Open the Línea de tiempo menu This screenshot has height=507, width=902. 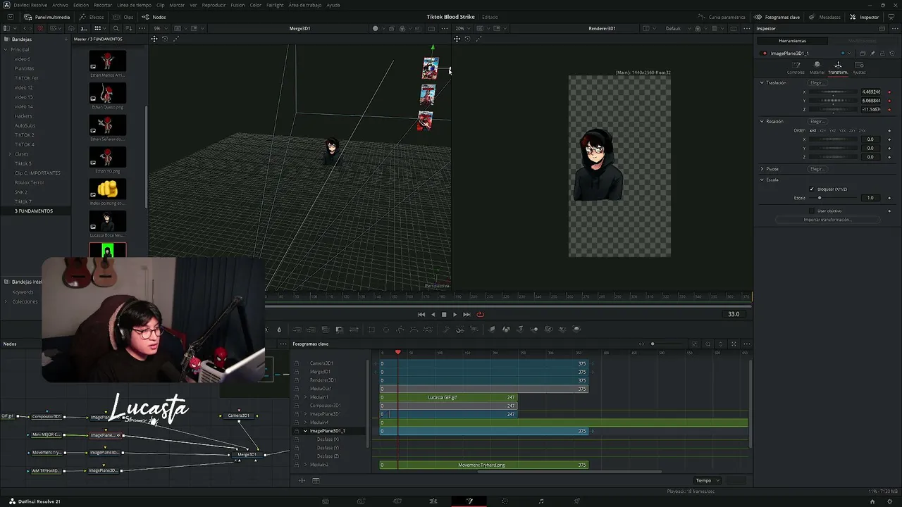point(134,5)
